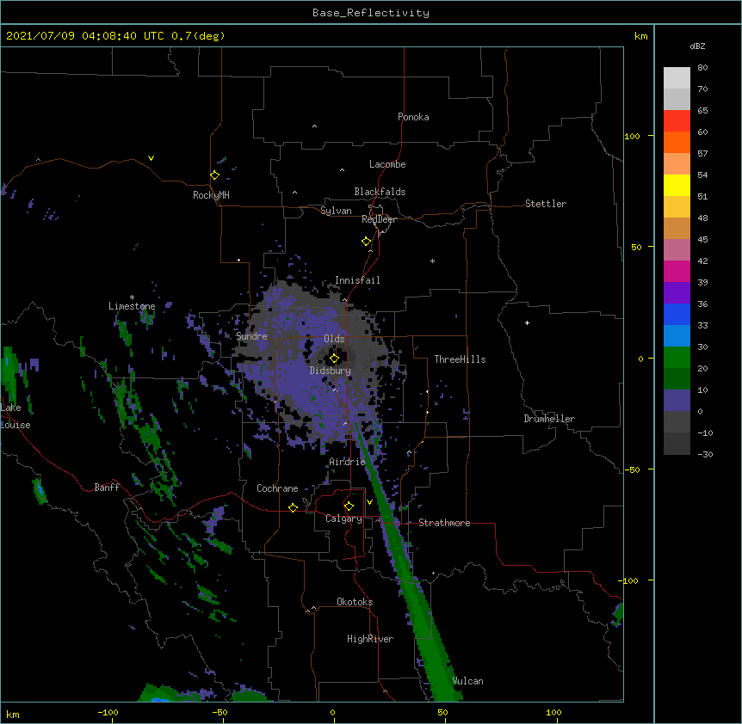Click the -50 tick on the right vertical axis
Image resolution: width=742 pixels, height=724 pixels.
[632, 469]
